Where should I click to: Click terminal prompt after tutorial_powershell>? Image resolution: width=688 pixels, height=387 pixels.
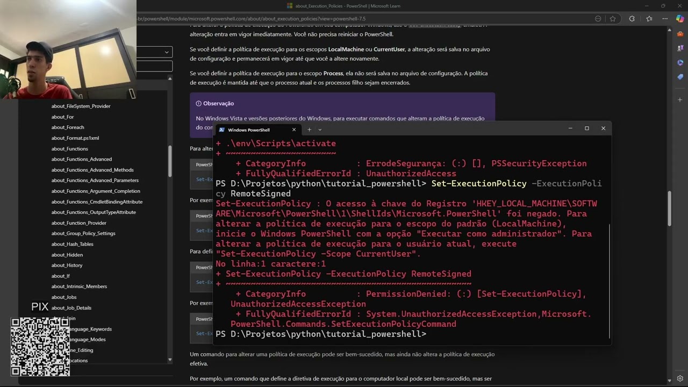430,334
